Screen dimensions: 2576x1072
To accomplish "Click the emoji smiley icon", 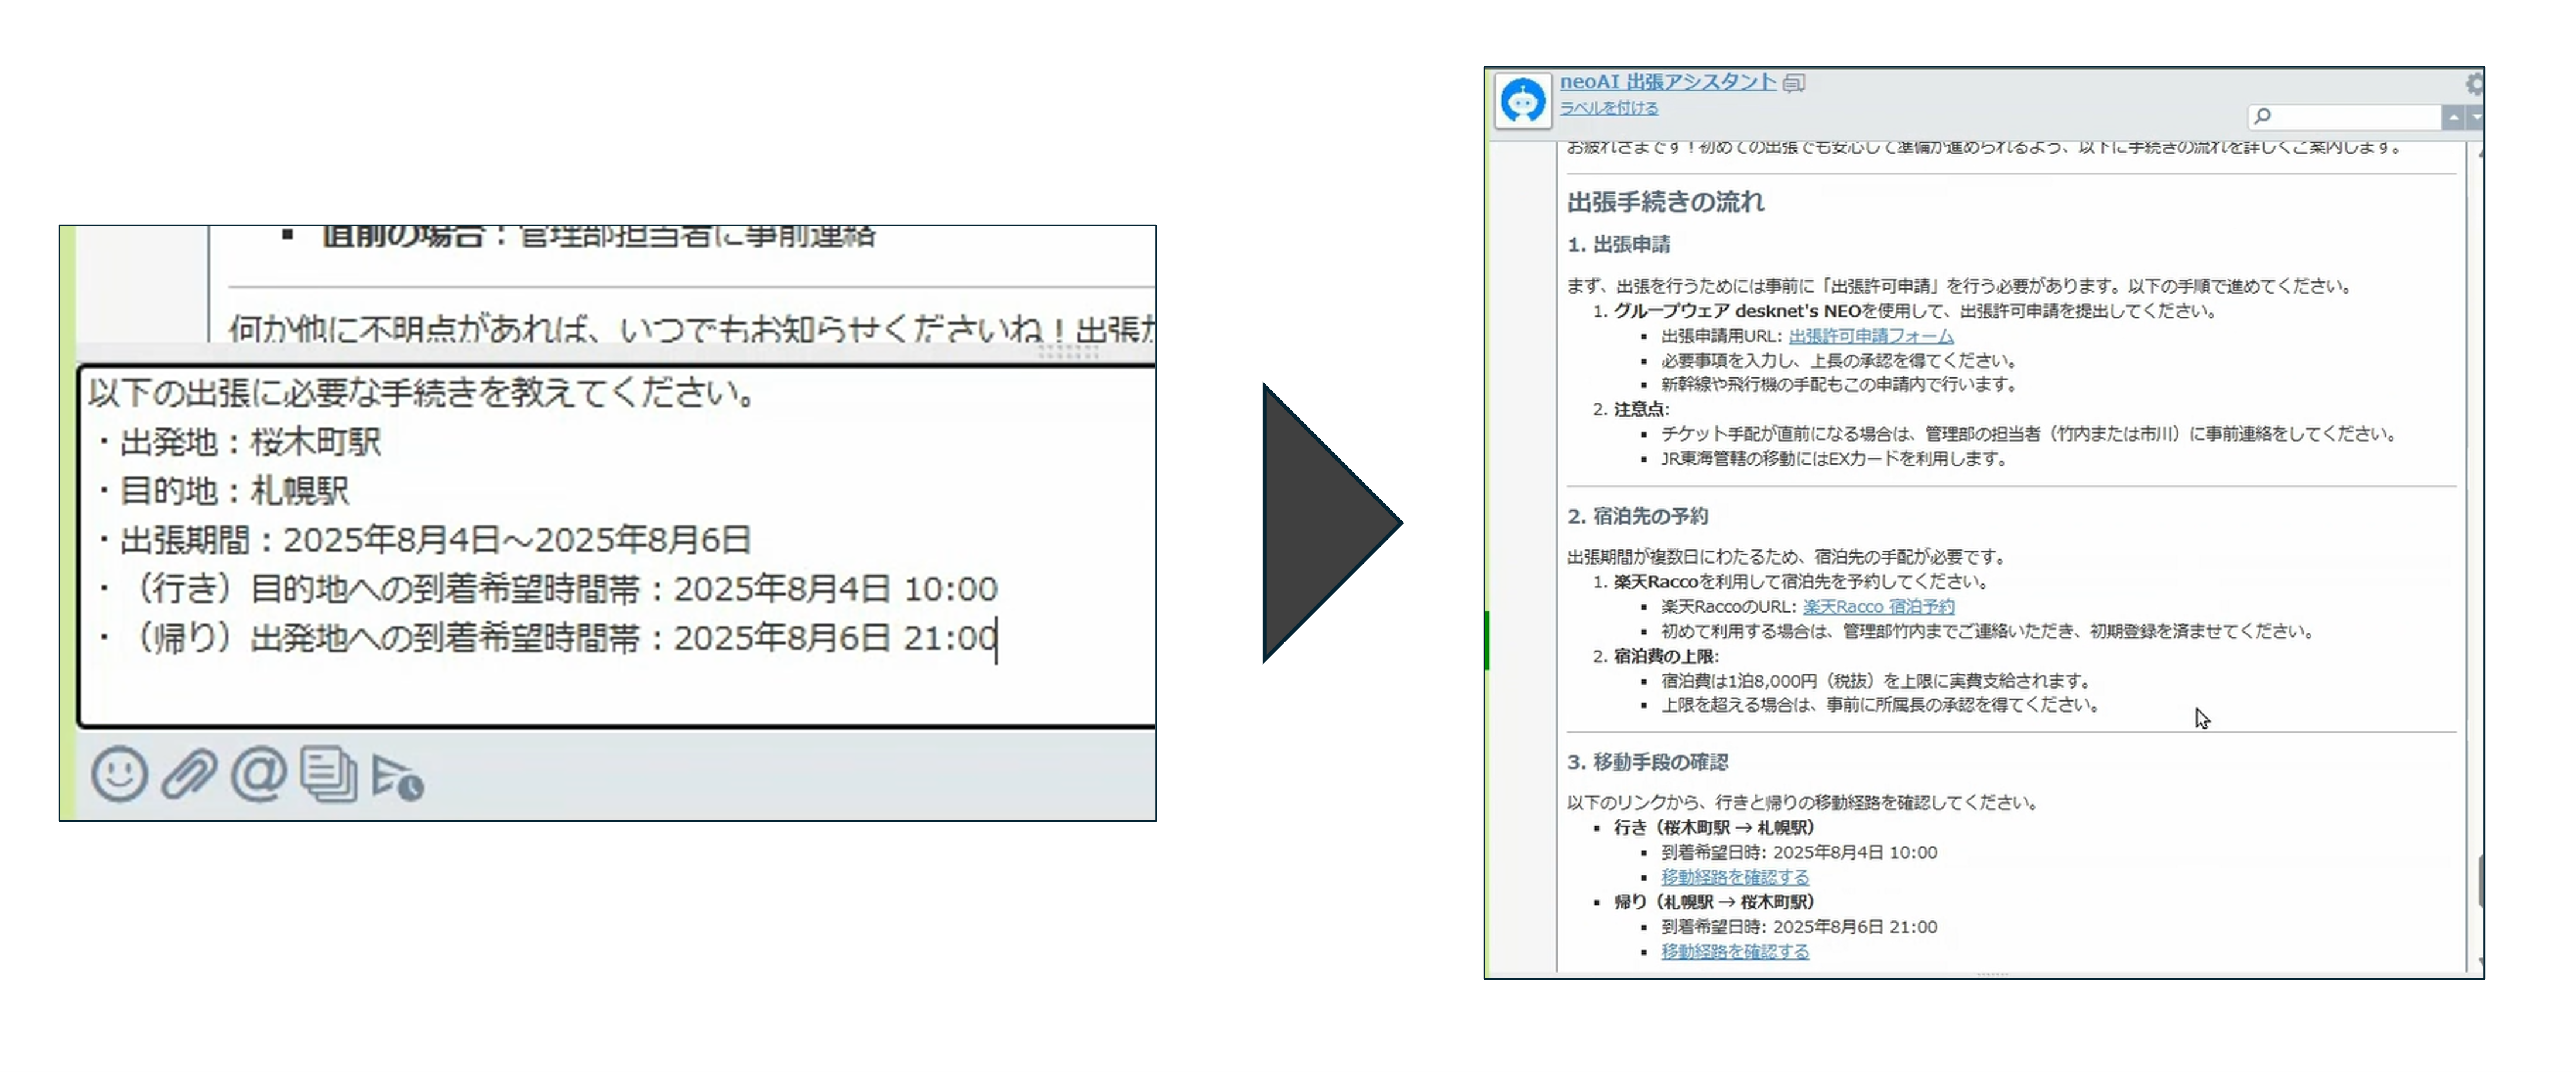I will click(119, 775).
